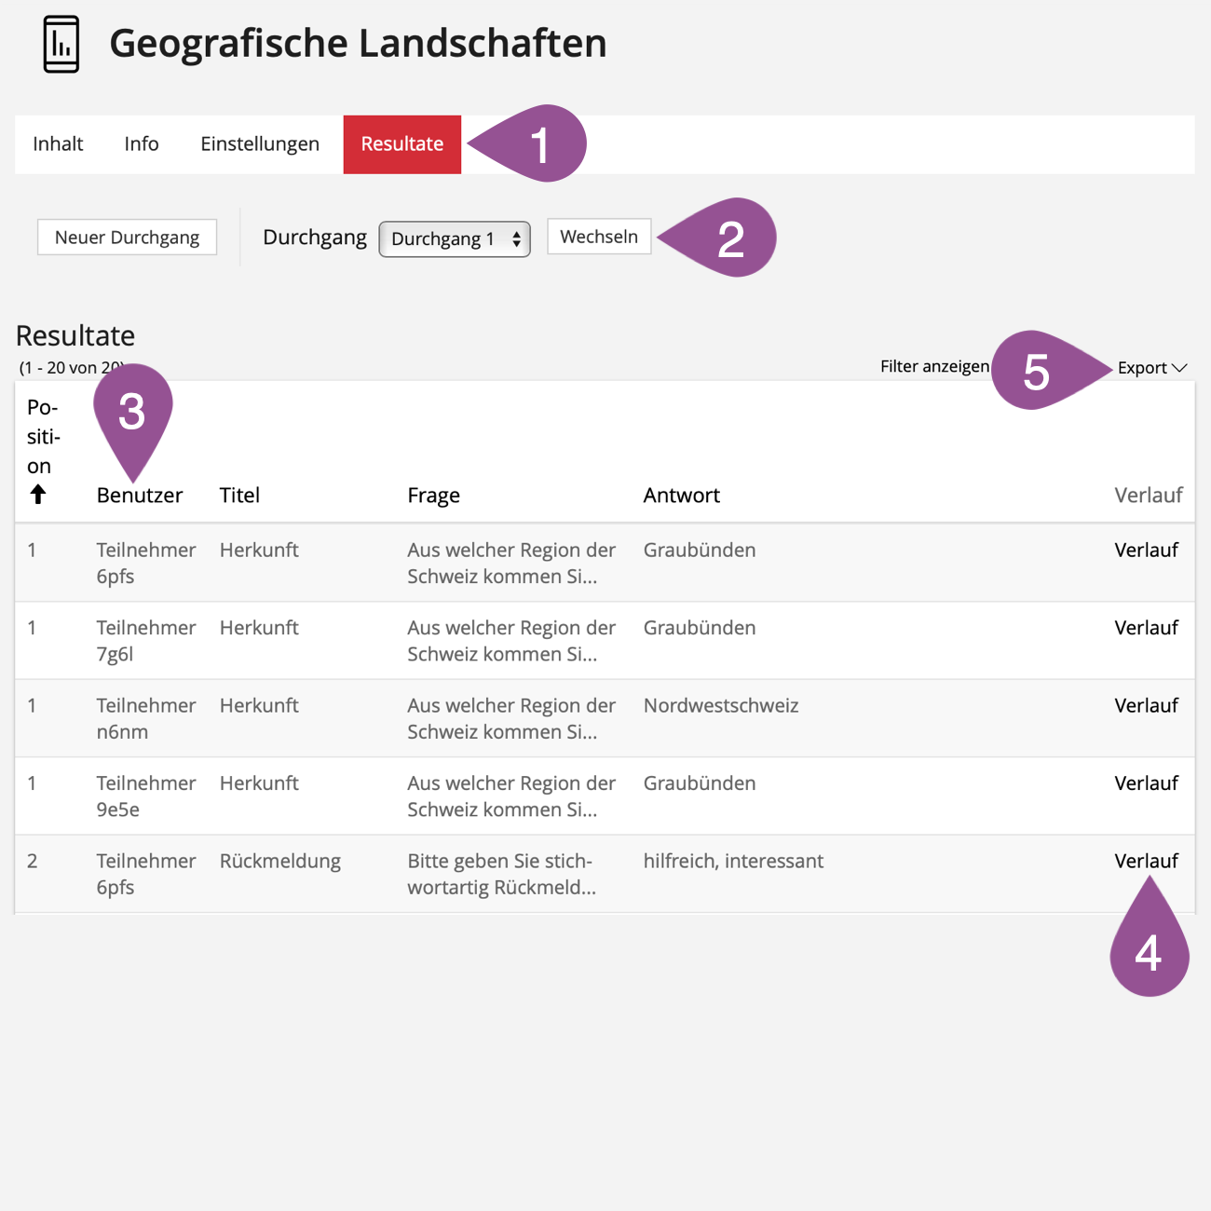The height and width of the screenshot is (1211, 1211).
Task: Click the Neuer Durchgang button
Action: click(127, 238)
